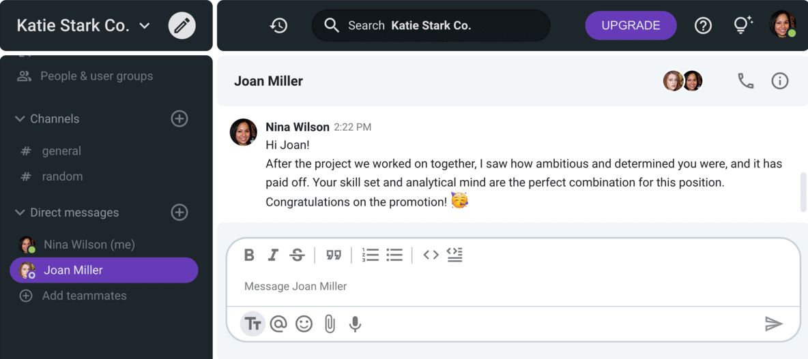Click the chat scrollbar thumb
808x359 pixels.
pyautogui.click(x=803, y=192)
